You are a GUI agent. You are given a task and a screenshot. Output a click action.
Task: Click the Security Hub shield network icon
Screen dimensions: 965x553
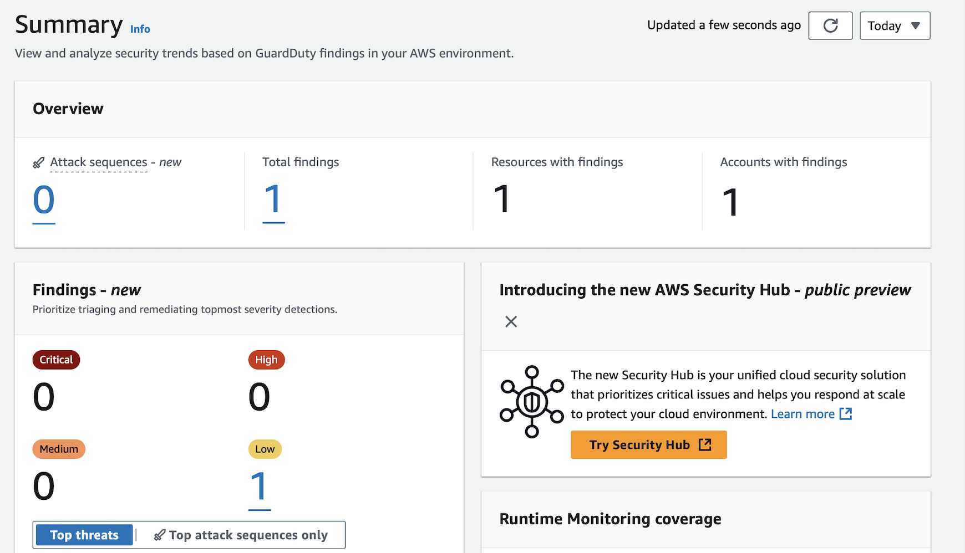pos(532,402)
